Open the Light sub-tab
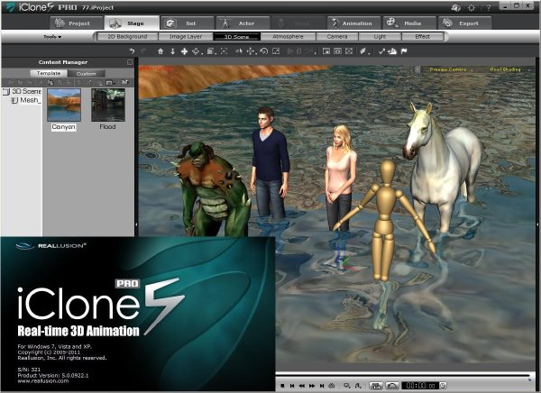The width and height of the screenshot is (541, 393). click(x=380, y=37)
